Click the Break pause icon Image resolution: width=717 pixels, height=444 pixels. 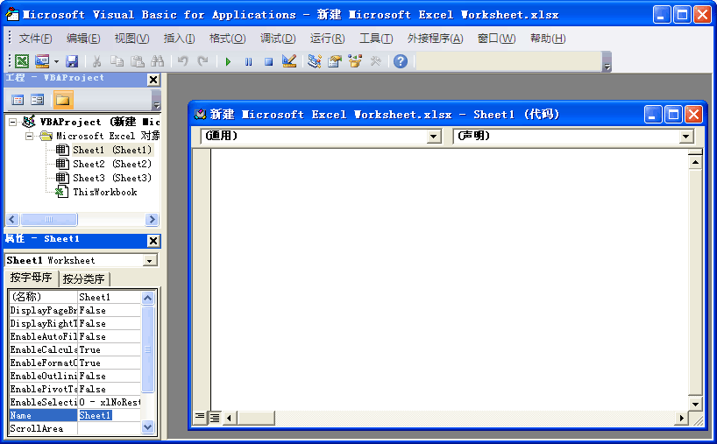tap(248, 61)
